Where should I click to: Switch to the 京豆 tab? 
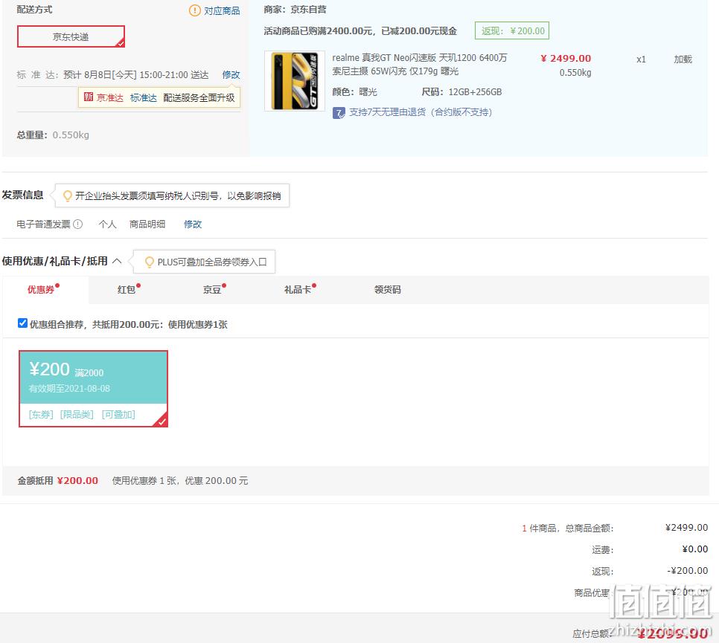pyautogui.click(x=214, y=289)
